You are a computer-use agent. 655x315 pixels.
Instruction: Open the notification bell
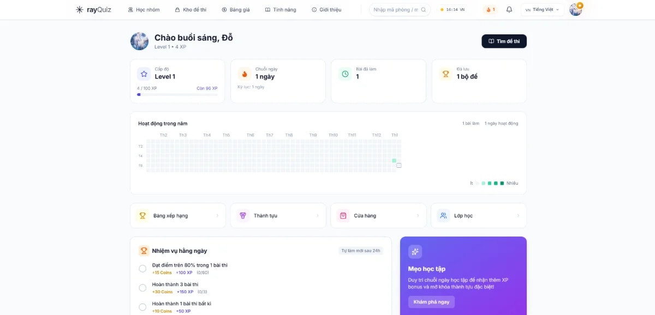(x=509, y=9)
